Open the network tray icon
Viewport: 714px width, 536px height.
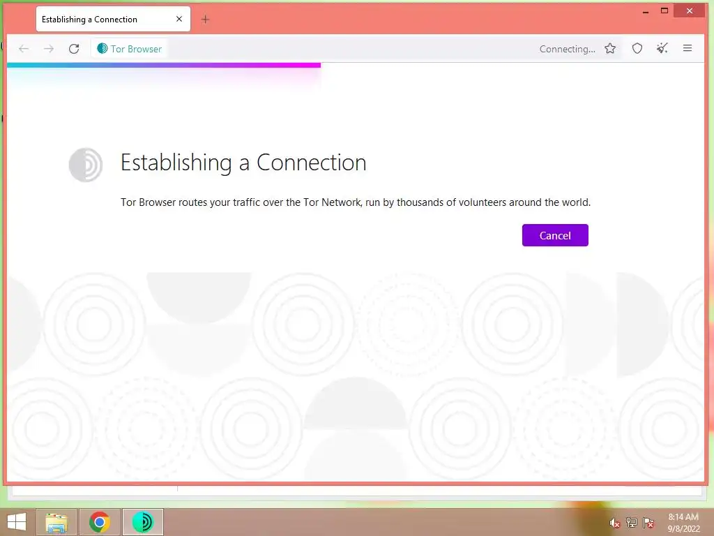[632, 523]
